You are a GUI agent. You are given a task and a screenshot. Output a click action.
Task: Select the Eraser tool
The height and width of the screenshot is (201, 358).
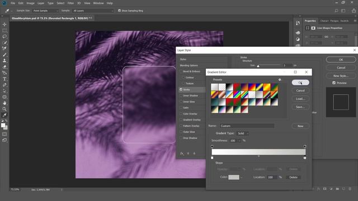(x=4, y=67)
